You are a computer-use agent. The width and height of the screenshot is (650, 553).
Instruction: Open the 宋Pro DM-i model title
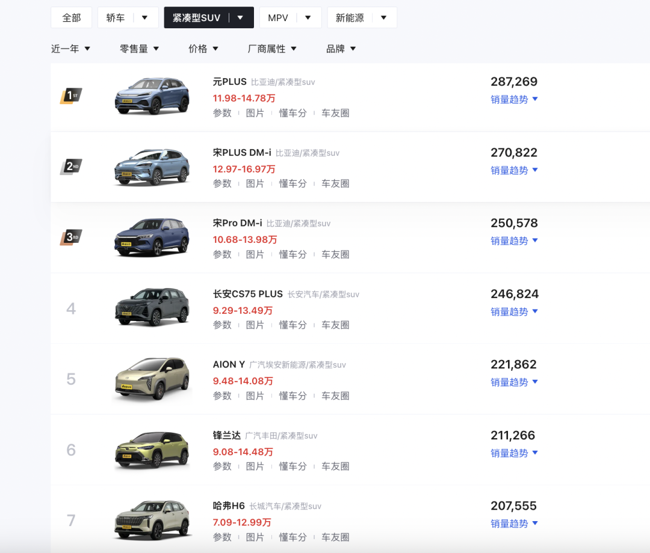[x=238, y=223]
